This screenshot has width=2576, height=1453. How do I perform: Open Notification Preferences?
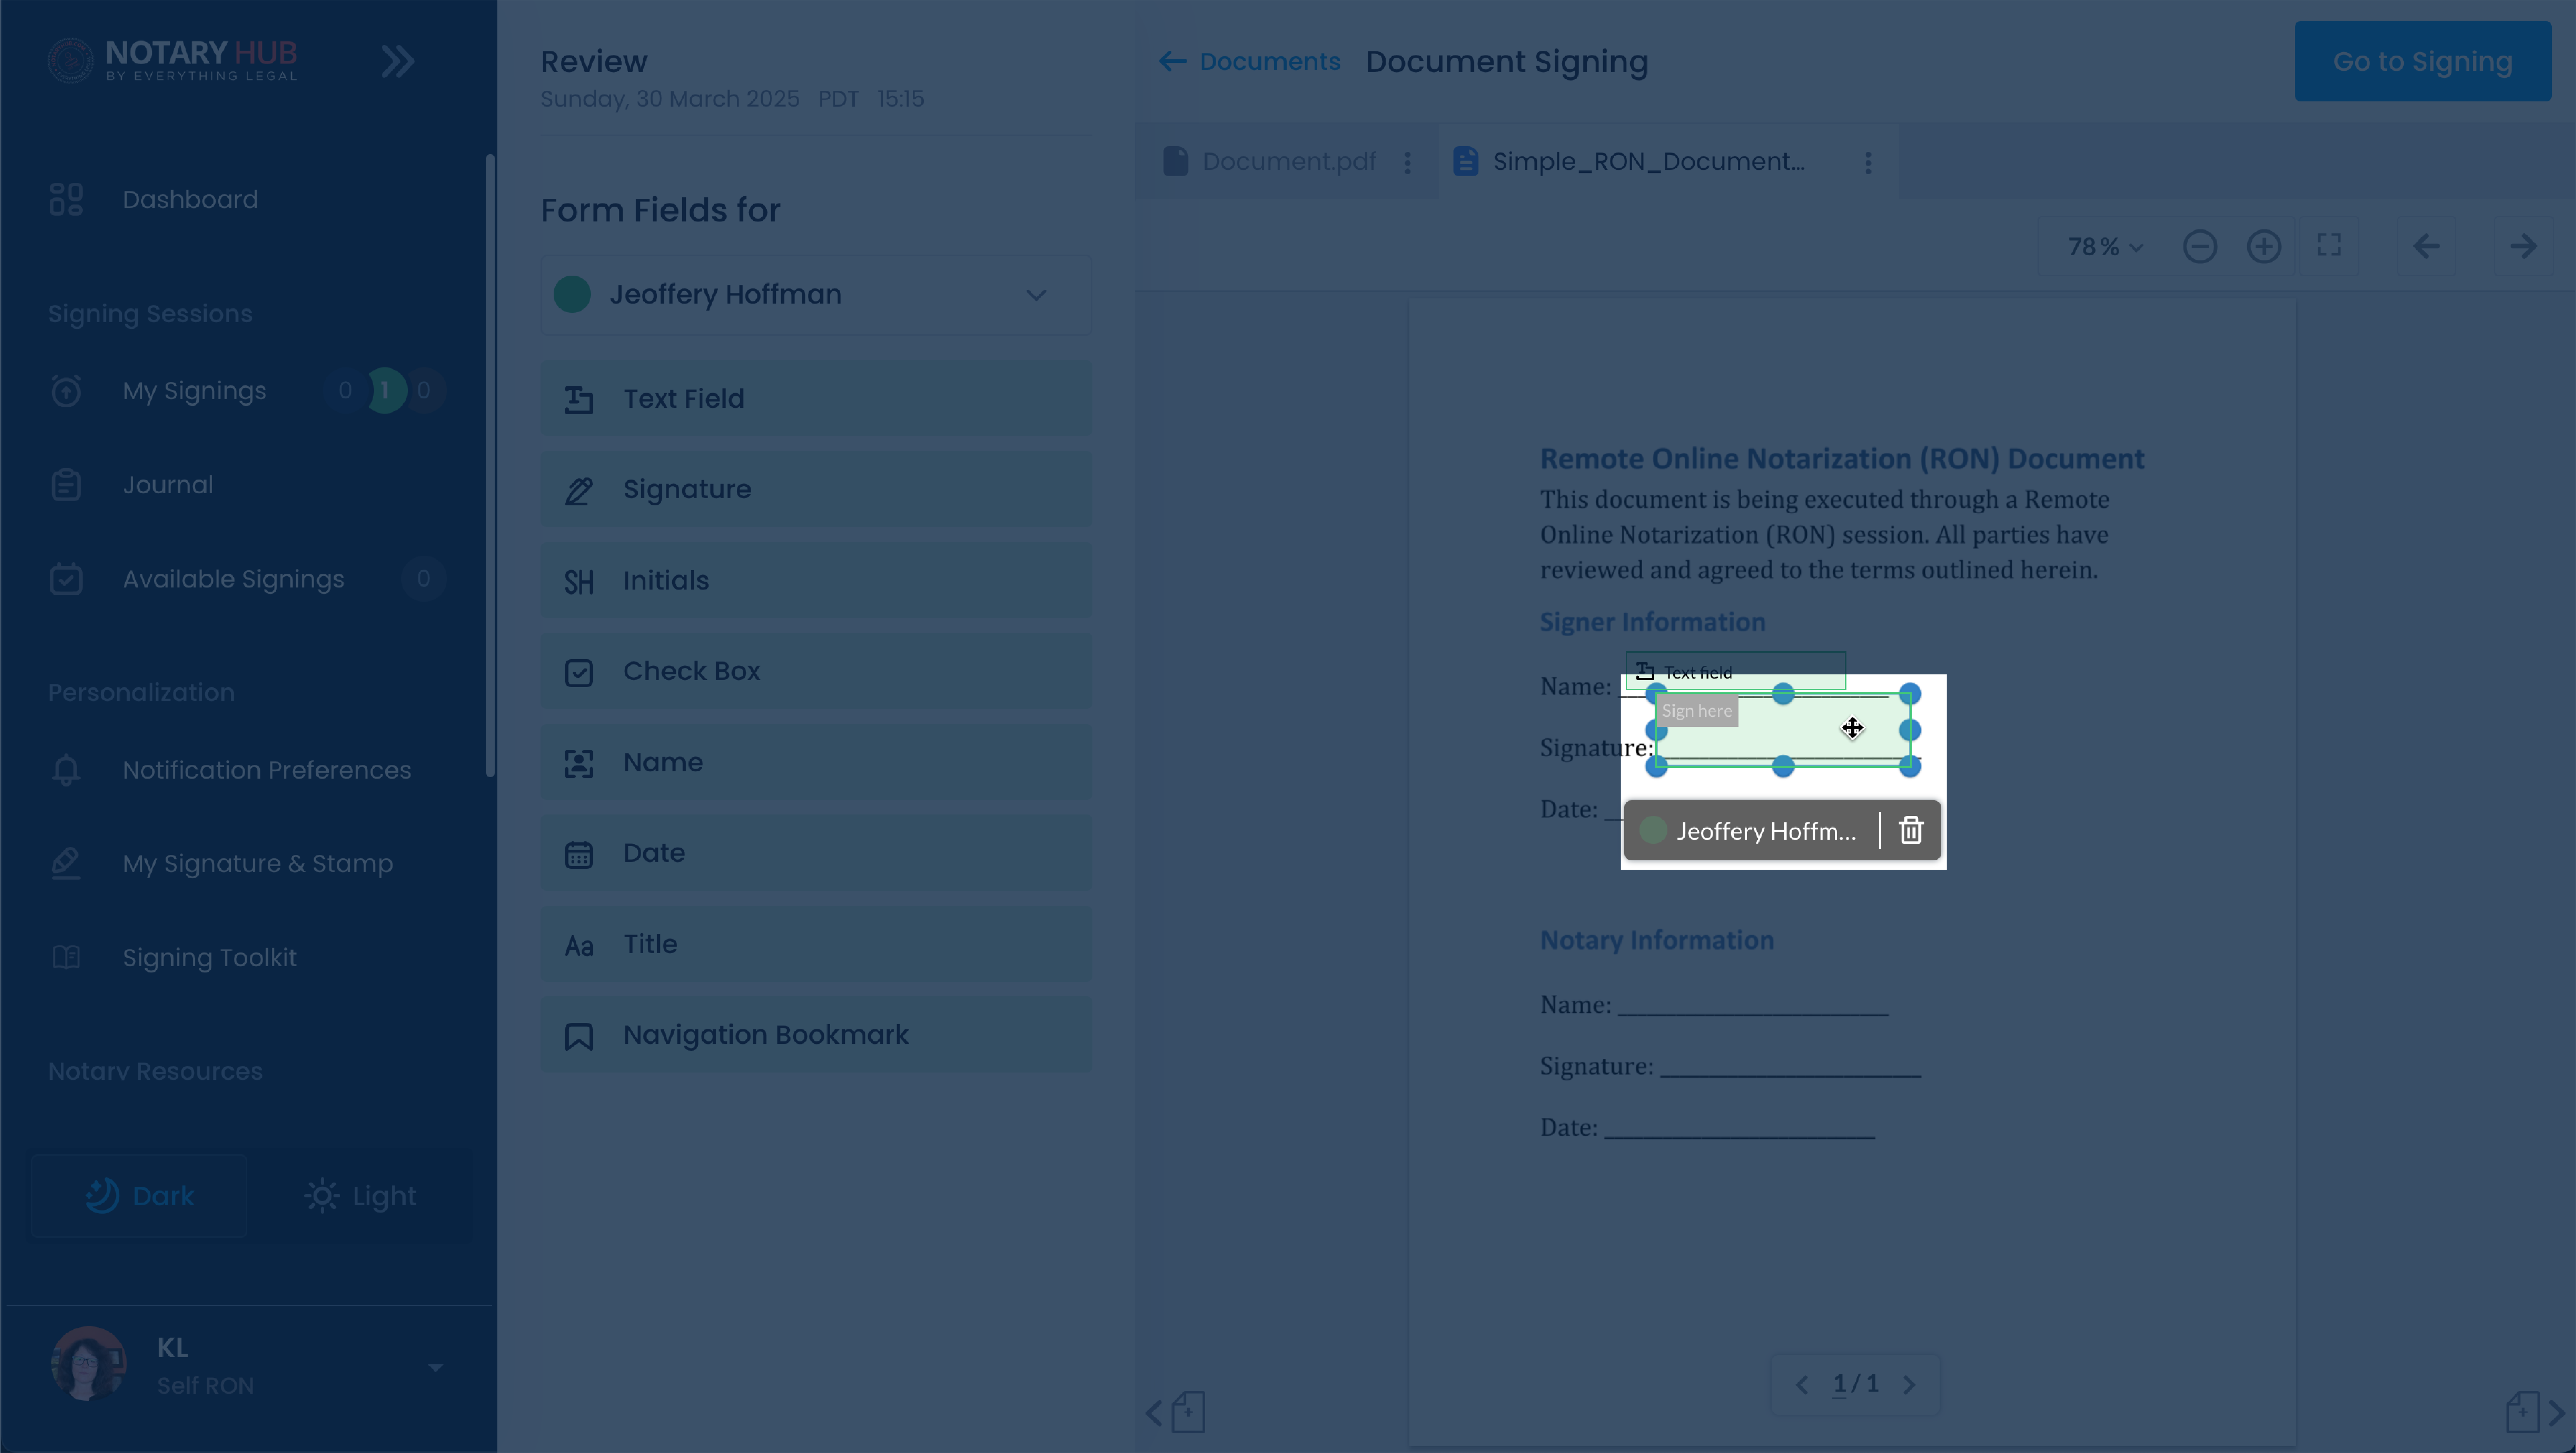[267, 770]
